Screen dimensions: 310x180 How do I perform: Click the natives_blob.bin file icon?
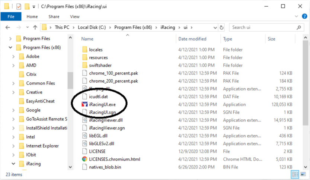tap(84, 167)
